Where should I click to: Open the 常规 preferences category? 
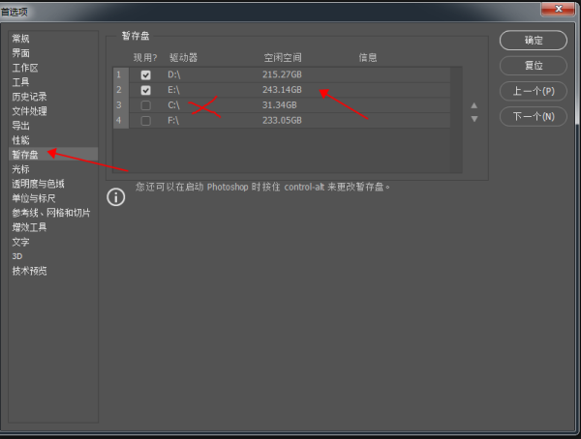pyautogui.click(x=20, y=39)
